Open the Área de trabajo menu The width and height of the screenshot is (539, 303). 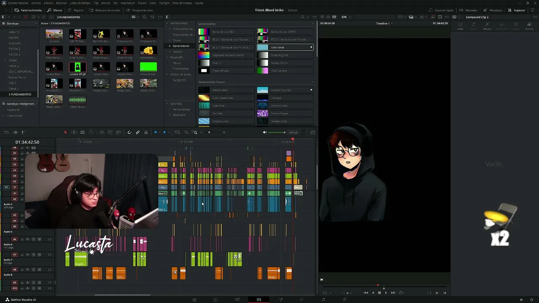point(182,3)
